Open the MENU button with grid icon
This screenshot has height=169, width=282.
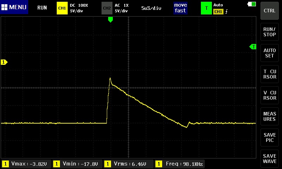click(14, 7)
